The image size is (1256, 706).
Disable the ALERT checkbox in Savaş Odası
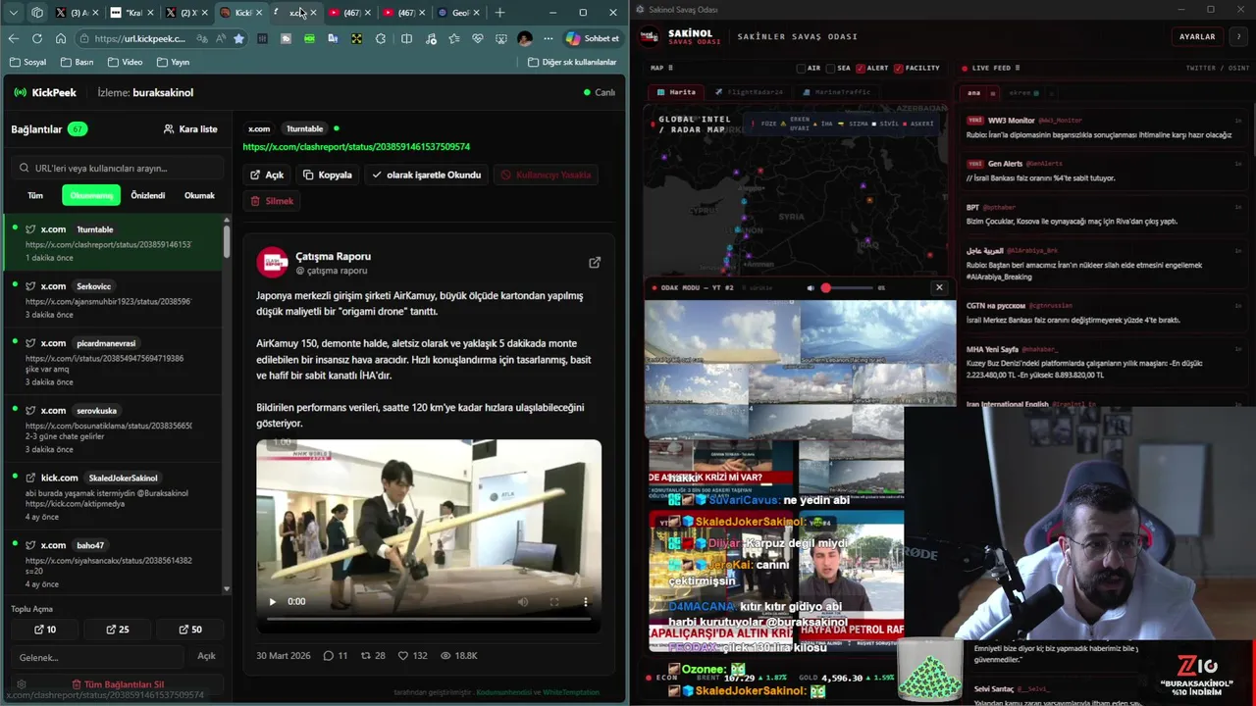click(860, 68)
